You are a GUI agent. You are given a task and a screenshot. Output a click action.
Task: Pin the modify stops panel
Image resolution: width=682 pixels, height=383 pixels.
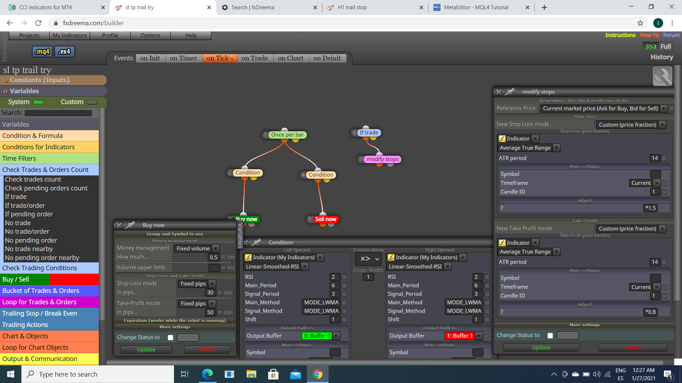(x=510, y=92)
